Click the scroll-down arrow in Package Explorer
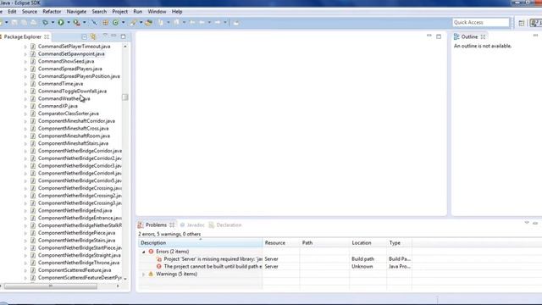The height and width of the screenshot is (305, 542). point(125,279)
